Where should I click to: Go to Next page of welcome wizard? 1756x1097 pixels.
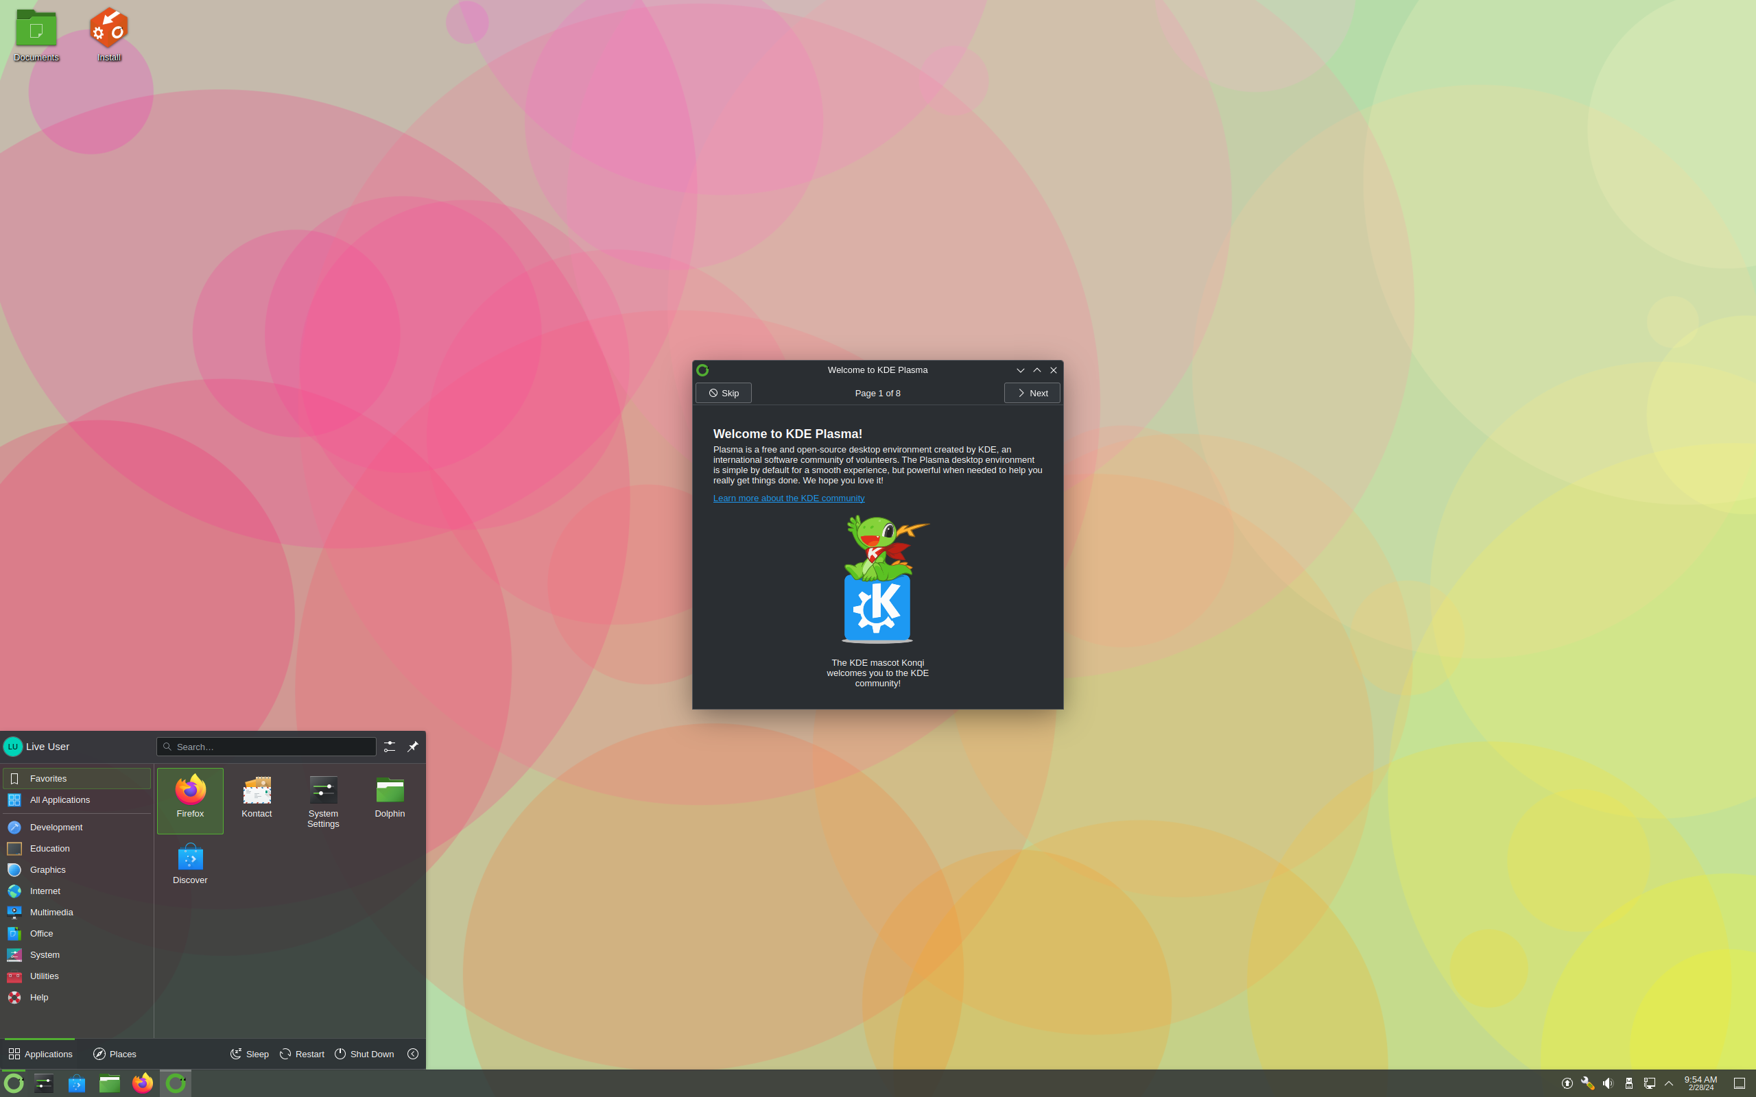pos(1032,394)
